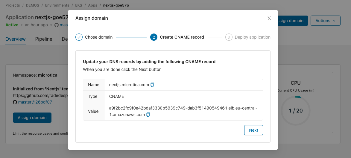Click the Next button
The height and width of the screenshot is (158, 351).
[253, 130]
